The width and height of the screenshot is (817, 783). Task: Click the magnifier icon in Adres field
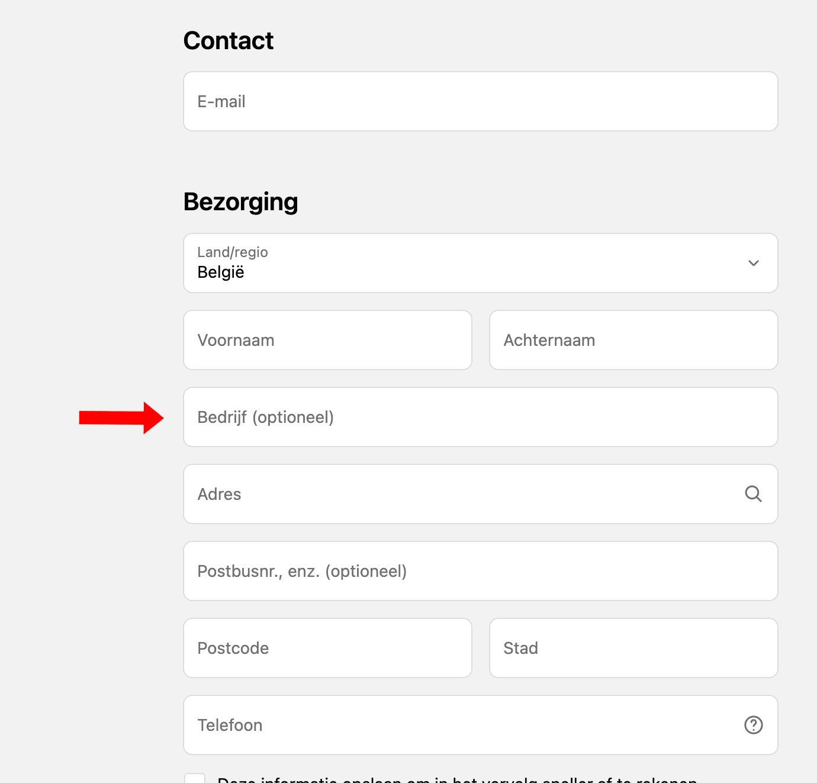coord(753,493)
